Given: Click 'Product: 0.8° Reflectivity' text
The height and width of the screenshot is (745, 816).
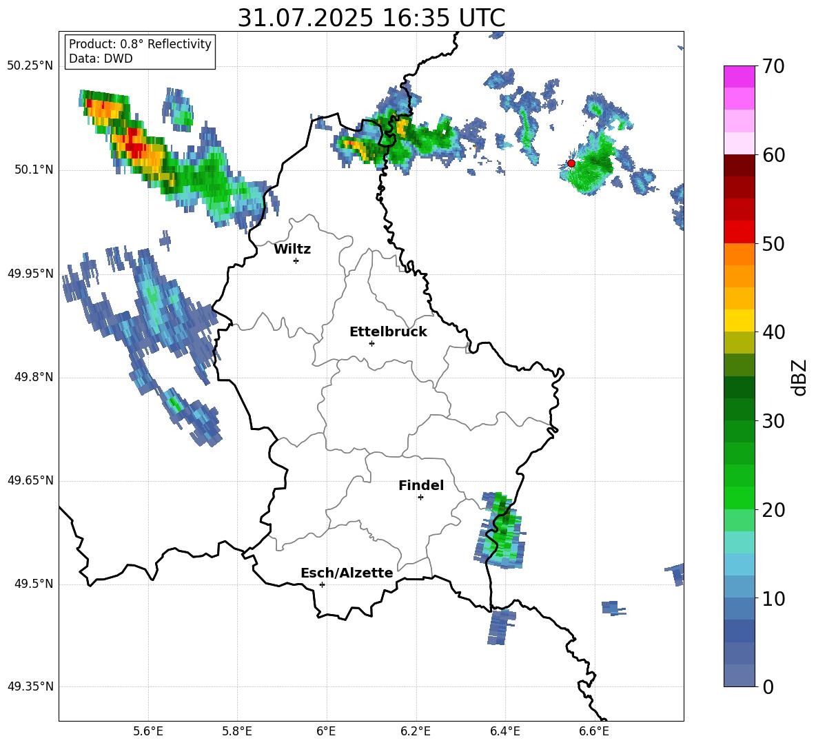Looking at the screenshot, I should click(140, 44).
